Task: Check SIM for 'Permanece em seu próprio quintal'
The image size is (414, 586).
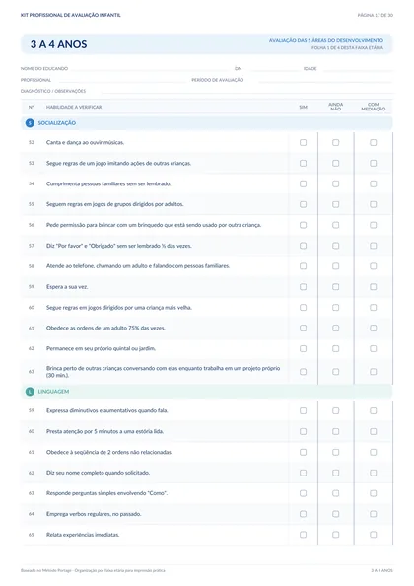Action: click(x=304, y=348)
